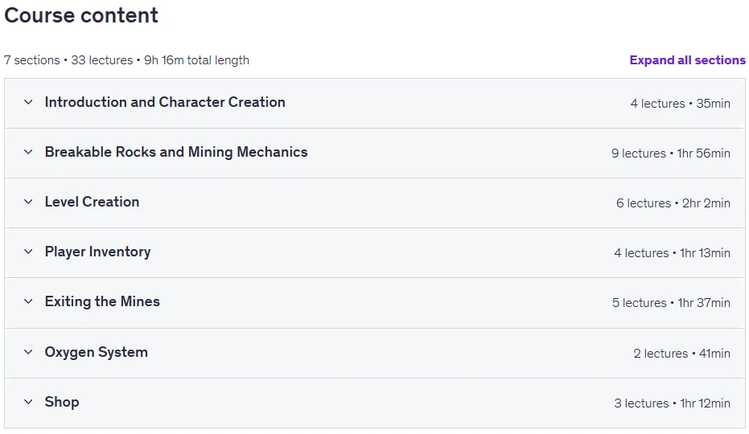Screen dimensions: 749x434
Task: Click 6 lectures • 2hr 2min text
Action: click(x=673, y=203)
